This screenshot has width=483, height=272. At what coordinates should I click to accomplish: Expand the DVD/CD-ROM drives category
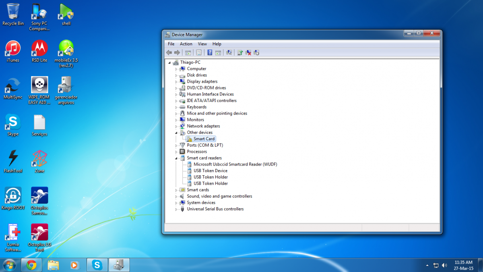pos(176,88)
